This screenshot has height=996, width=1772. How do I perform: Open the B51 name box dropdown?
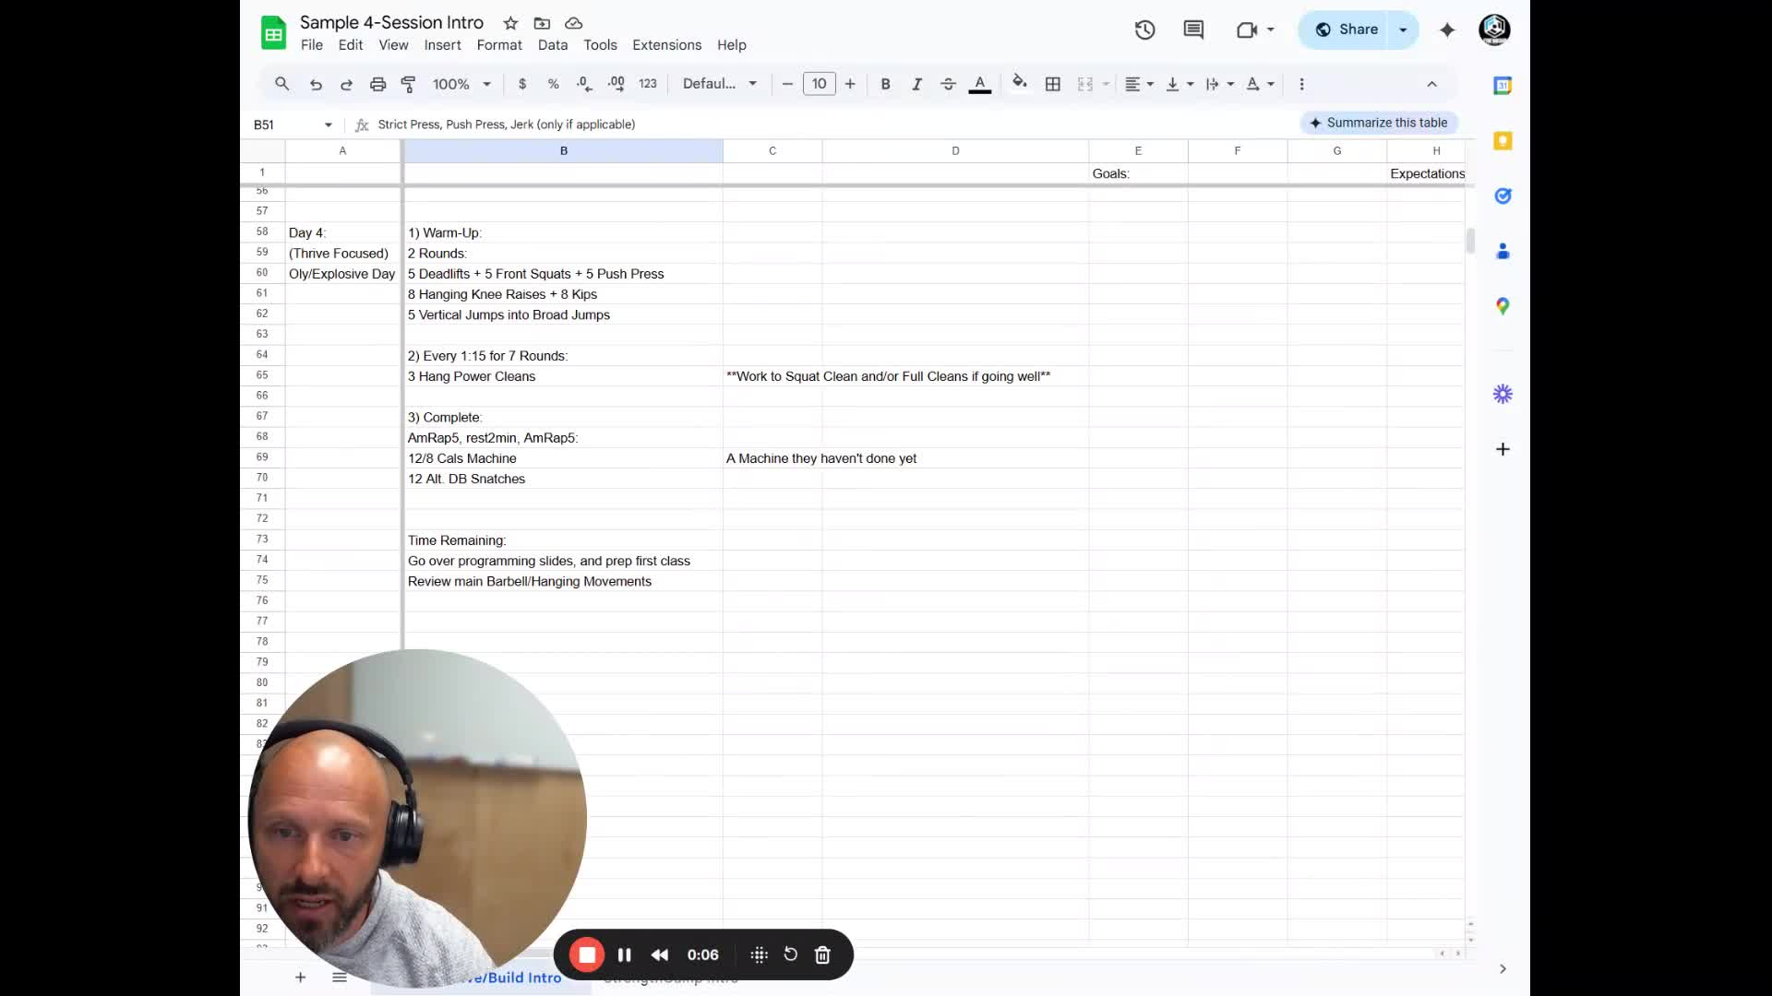tap(328, 125)
